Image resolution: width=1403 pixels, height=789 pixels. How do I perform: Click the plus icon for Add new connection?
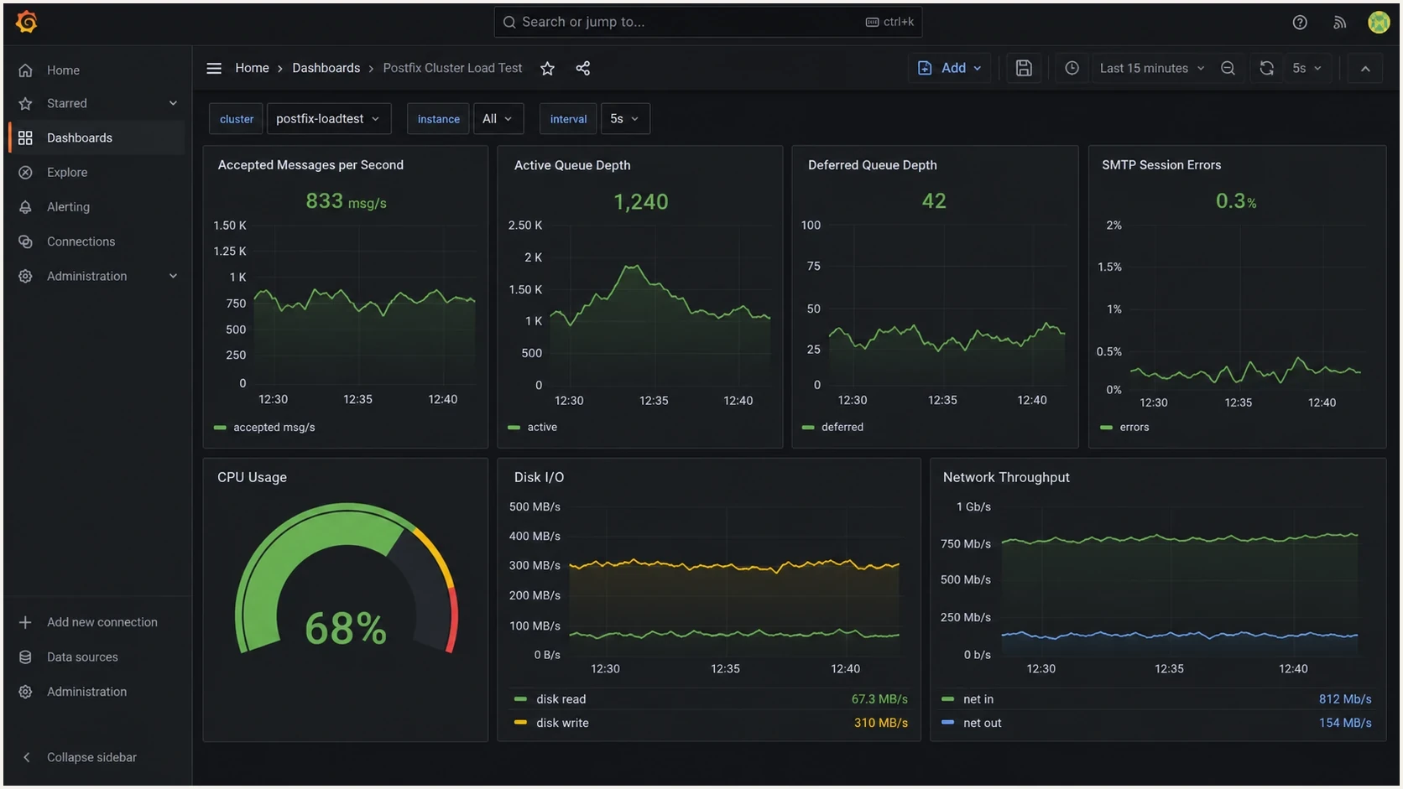point(25,622)
